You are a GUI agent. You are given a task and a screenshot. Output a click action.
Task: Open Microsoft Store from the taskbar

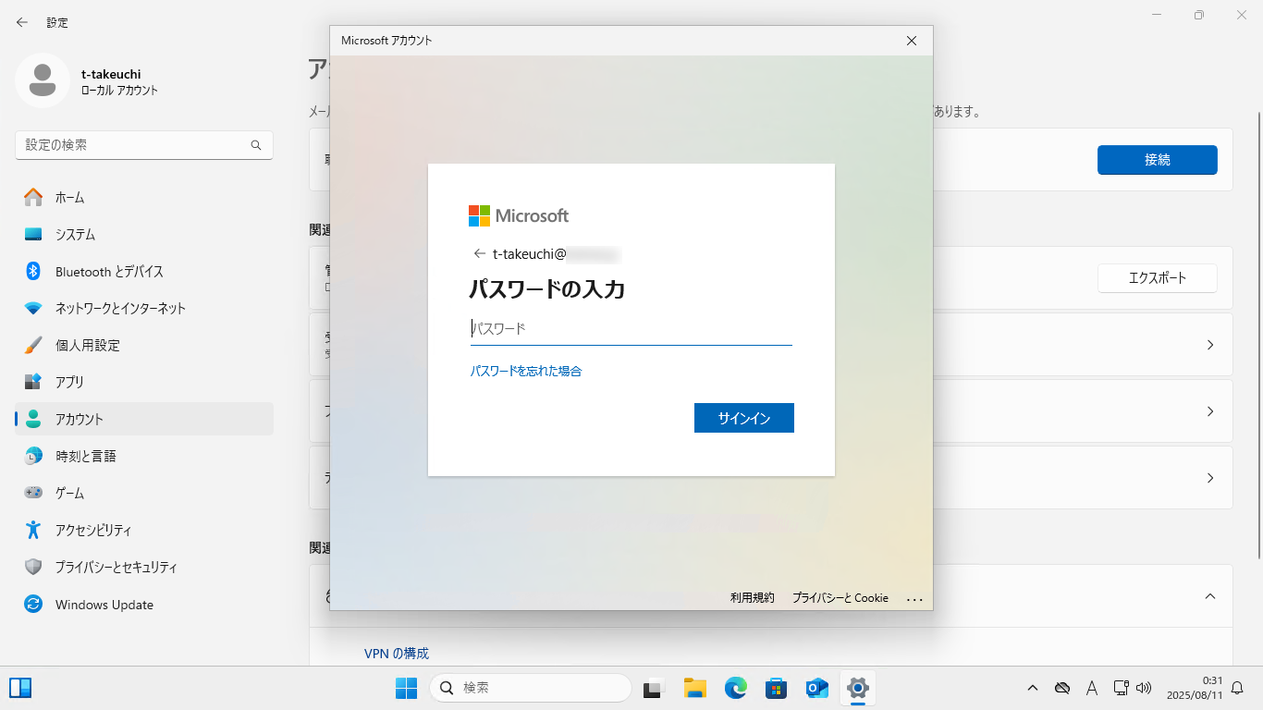(x=777, y=688)
